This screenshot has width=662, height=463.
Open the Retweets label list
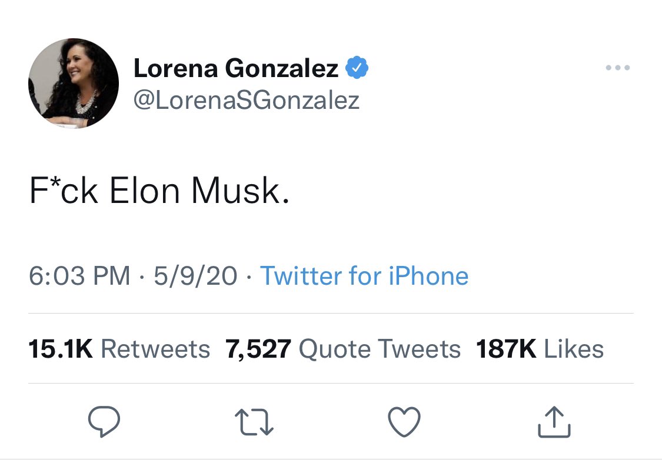pos(155,349)
